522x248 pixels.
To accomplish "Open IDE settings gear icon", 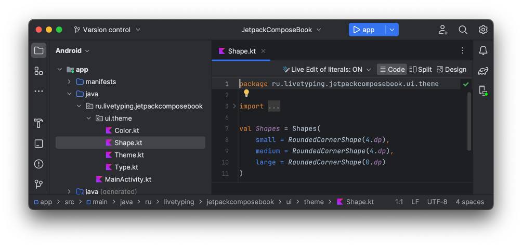I will click(x=483, y=30).
